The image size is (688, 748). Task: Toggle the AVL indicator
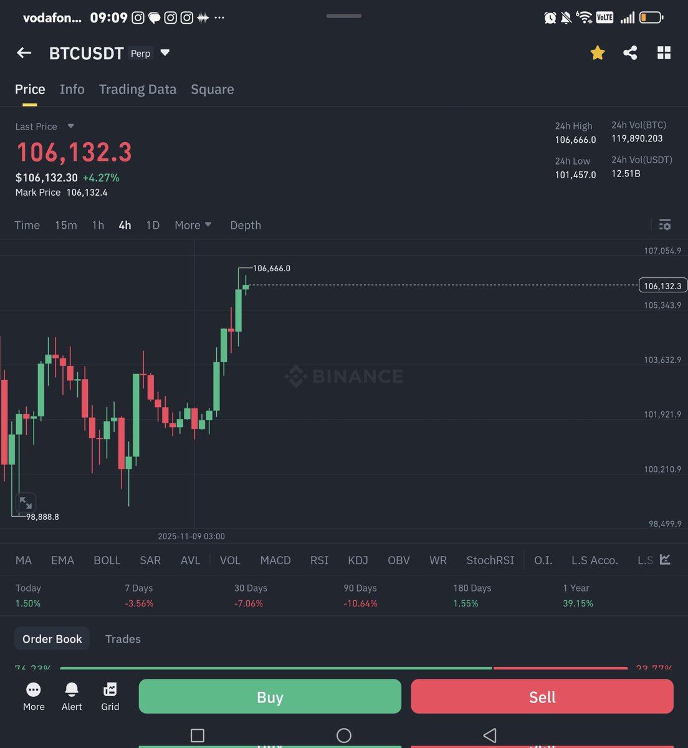191,560
